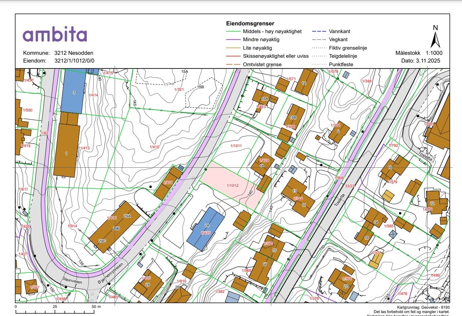Viewport: 462px width, 316px height.
Task: Click the "Teigdelelinje" legend entry
Action: click(x=343, y=56)
